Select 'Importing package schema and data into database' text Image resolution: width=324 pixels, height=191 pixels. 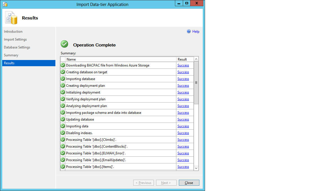104,113
